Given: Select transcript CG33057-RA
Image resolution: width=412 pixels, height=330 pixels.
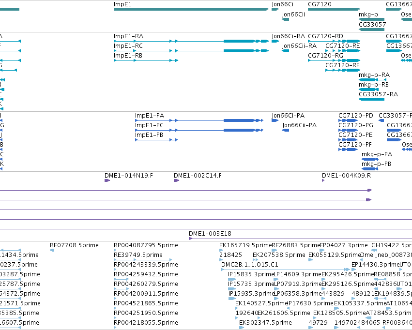Looking at the screenshot, I should point(371,99).
